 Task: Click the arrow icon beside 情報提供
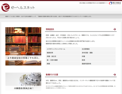pyautogui.click(x=115, y=29)
